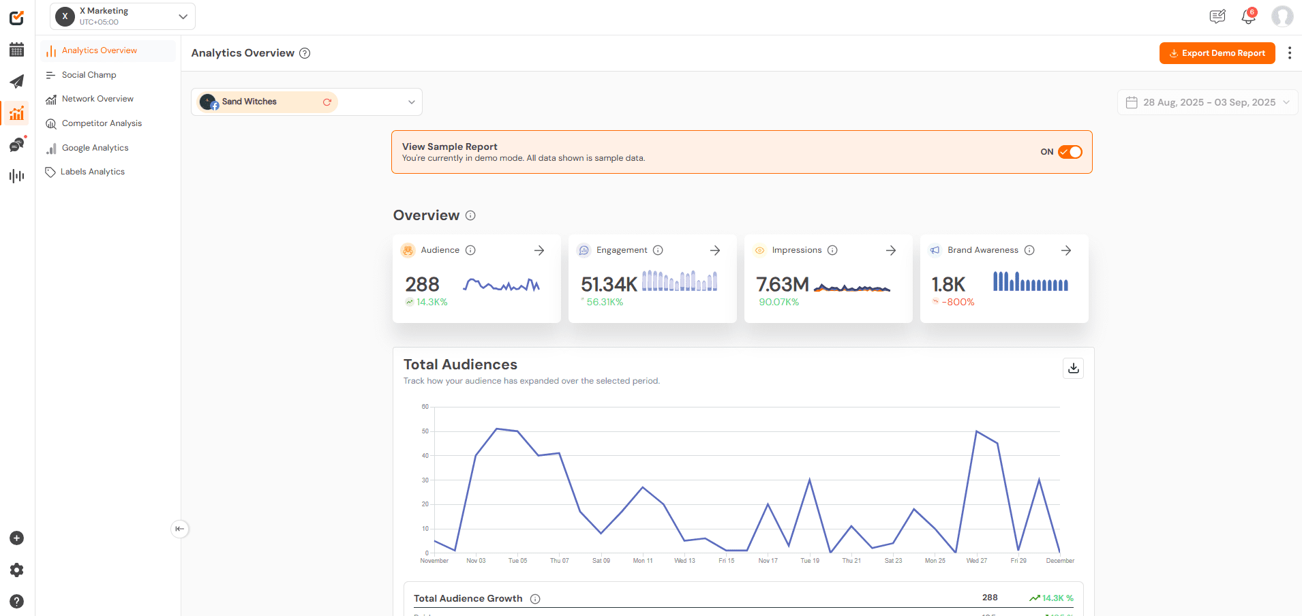Open the social listening waveform icon
The width and height of the screenshot is (1302, 616).
[16, 176]
